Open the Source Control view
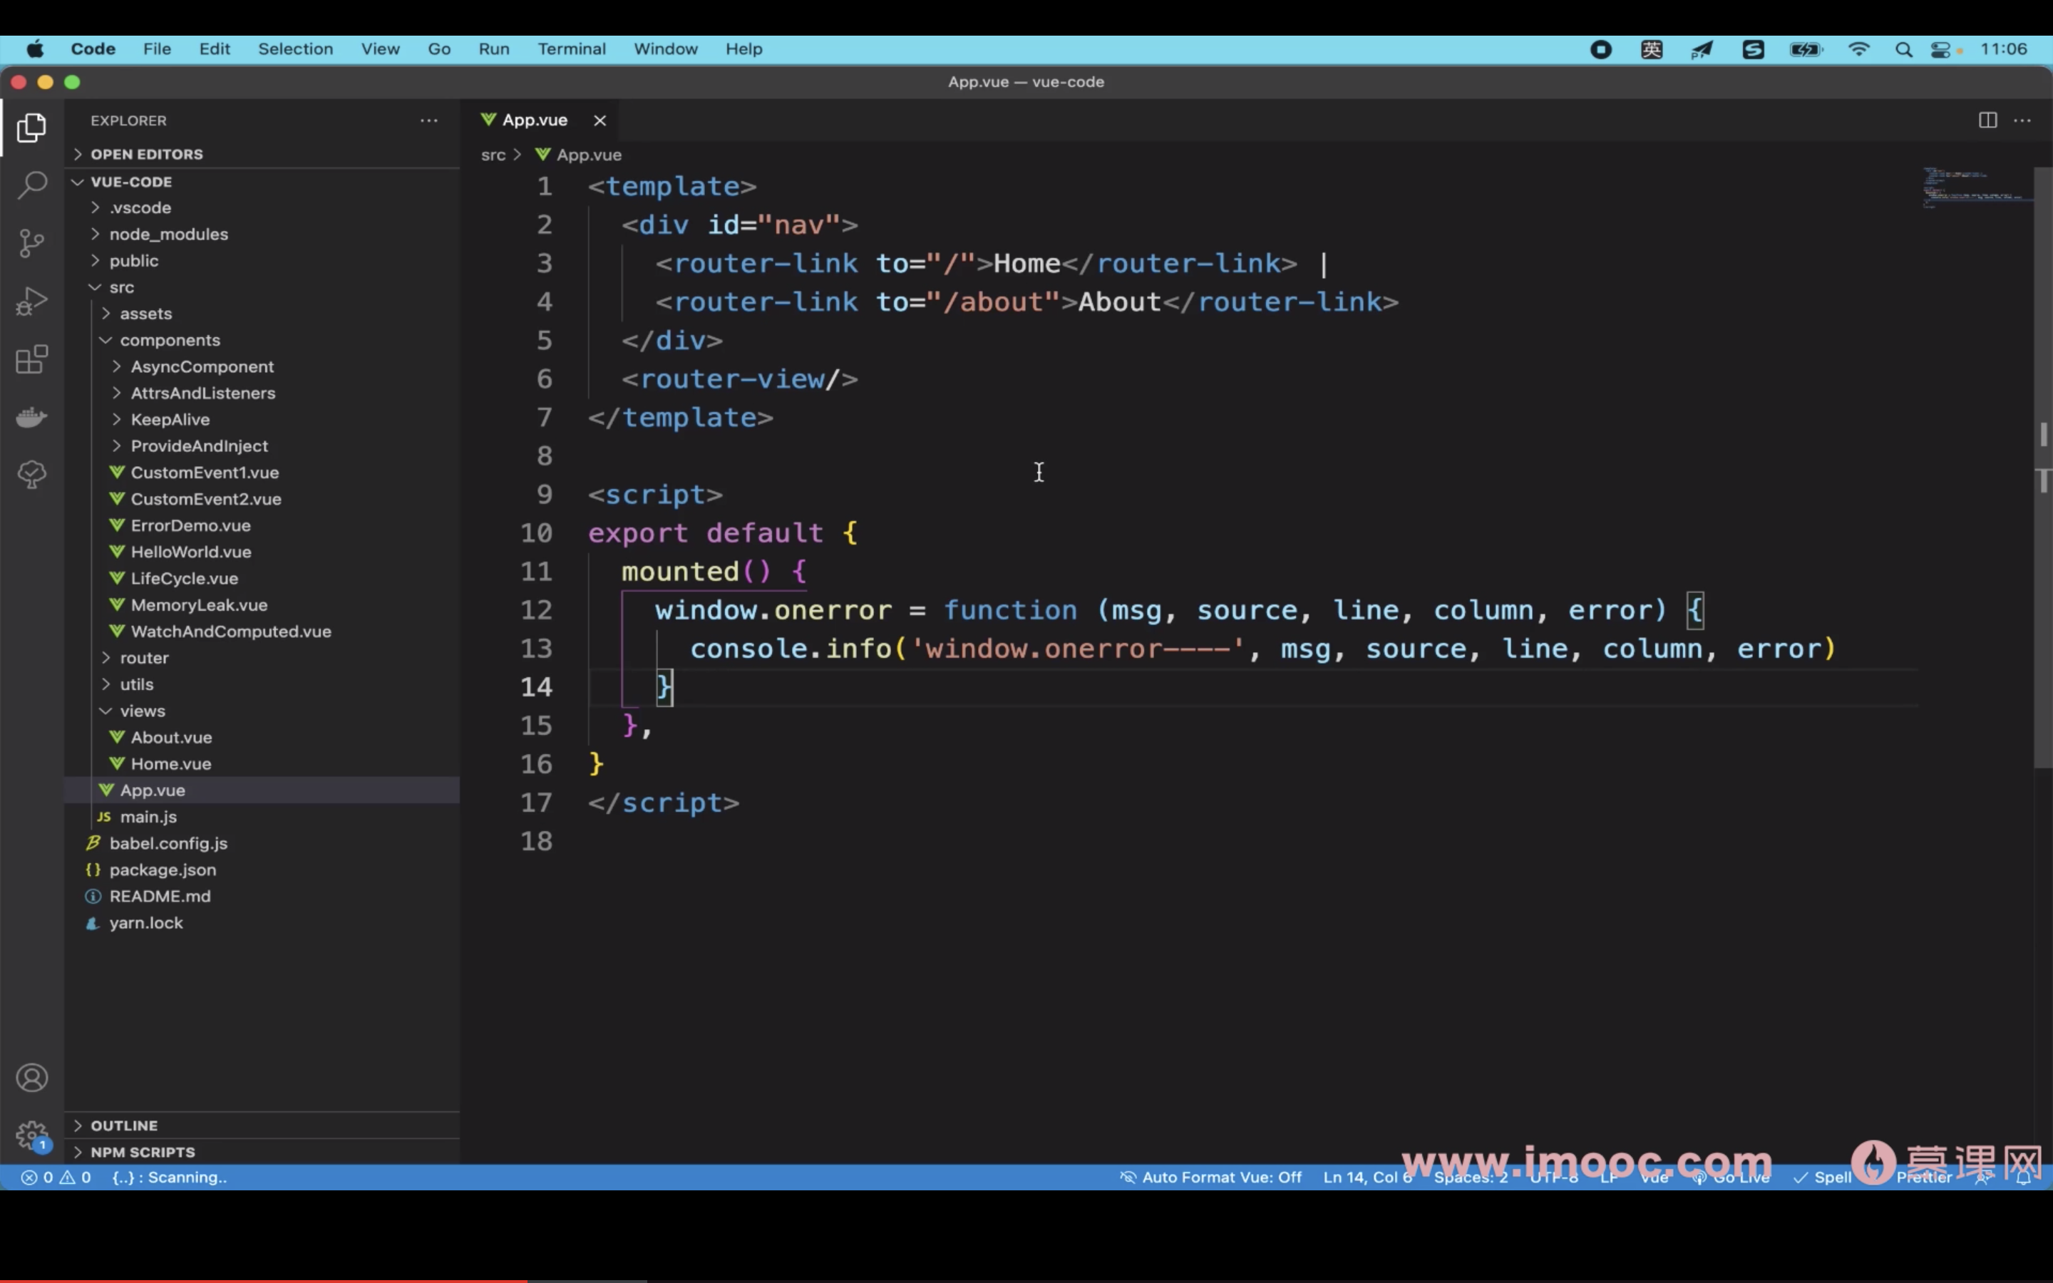Screen dimensions: 2053x1283 click(x=31, y=244)
